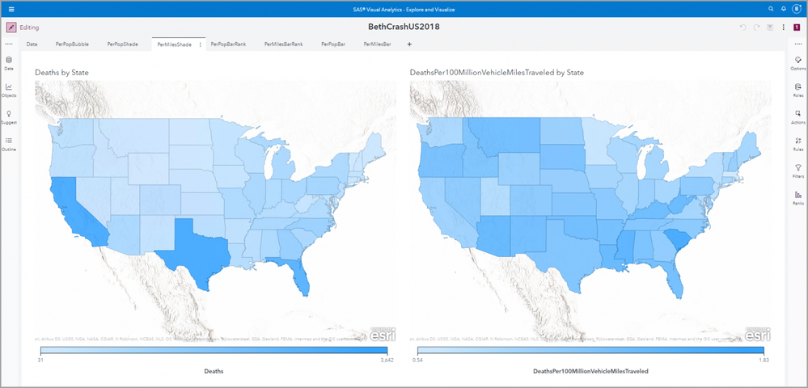Open the Suggest pane

(9, 117)
